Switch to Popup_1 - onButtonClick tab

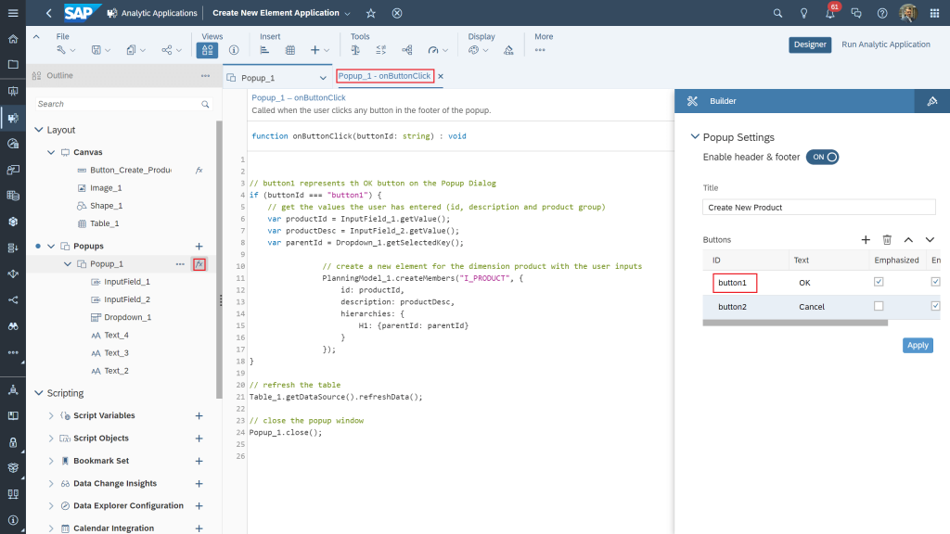385,76
